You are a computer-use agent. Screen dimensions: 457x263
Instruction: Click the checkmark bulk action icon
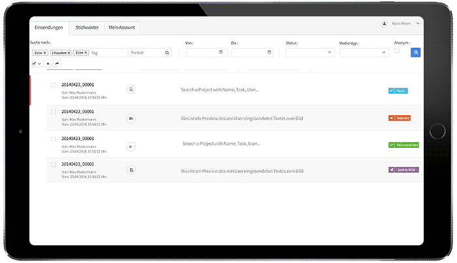[34, 63]
